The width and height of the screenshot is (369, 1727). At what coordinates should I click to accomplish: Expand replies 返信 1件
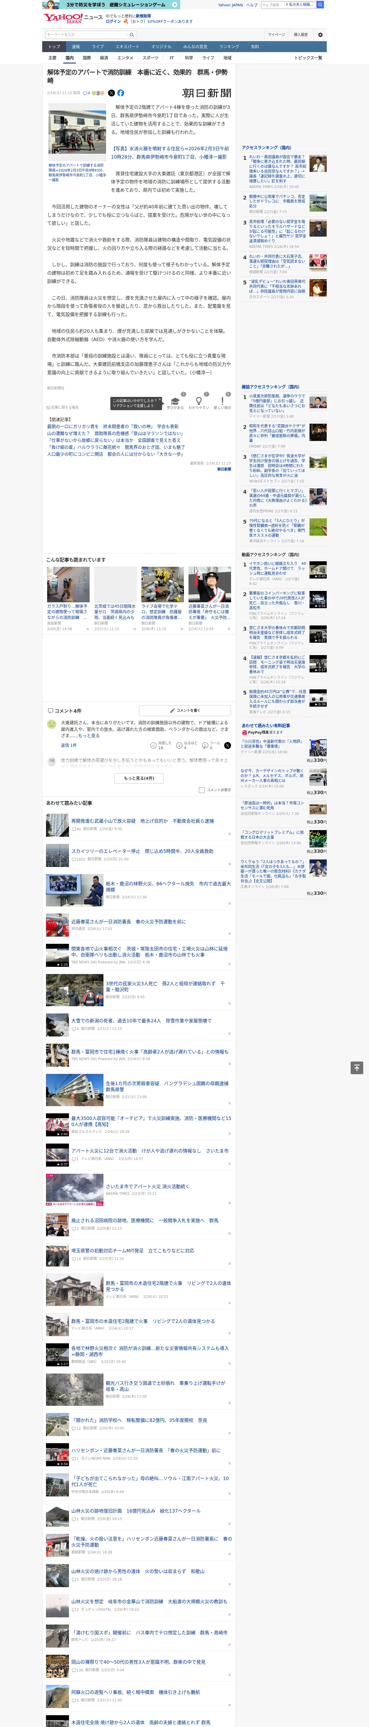pyautogui.click(x=68, y=745)
